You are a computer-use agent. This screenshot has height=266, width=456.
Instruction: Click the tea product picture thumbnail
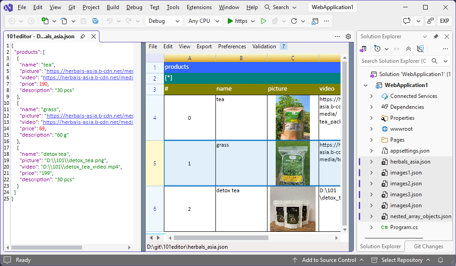coord(293,118)
